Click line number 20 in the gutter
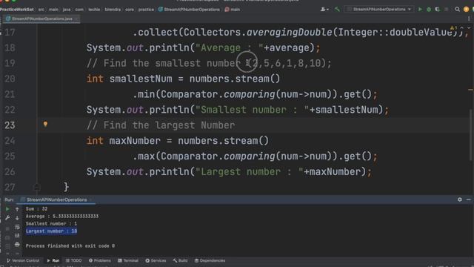This screenshot has height=267, width=474. tap(10, 79)
